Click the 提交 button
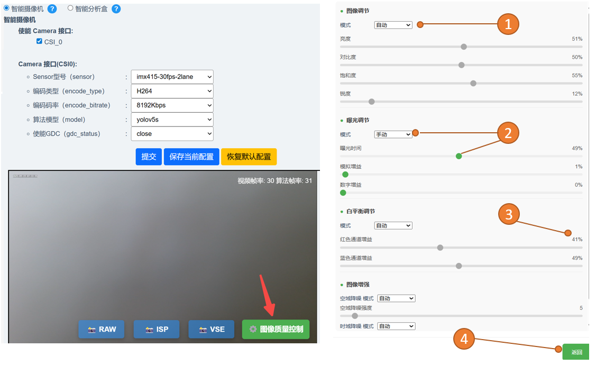The width and height of the screenshot is (596, 365). pos(149,157)
